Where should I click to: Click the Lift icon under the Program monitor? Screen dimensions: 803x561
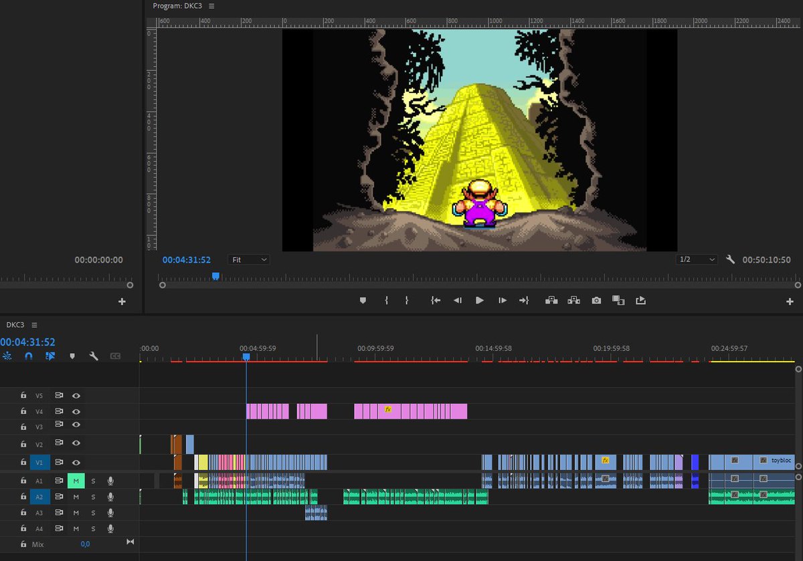click(551, 300)
